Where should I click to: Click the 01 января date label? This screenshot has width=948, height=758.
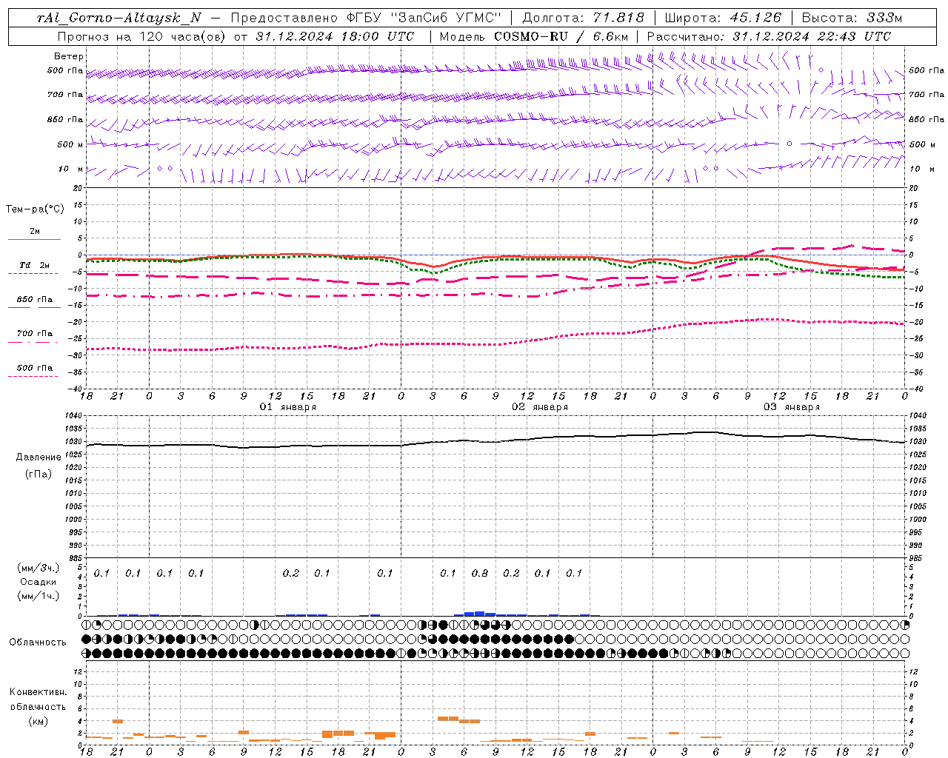pyautogui.click(x=288, y=407)
